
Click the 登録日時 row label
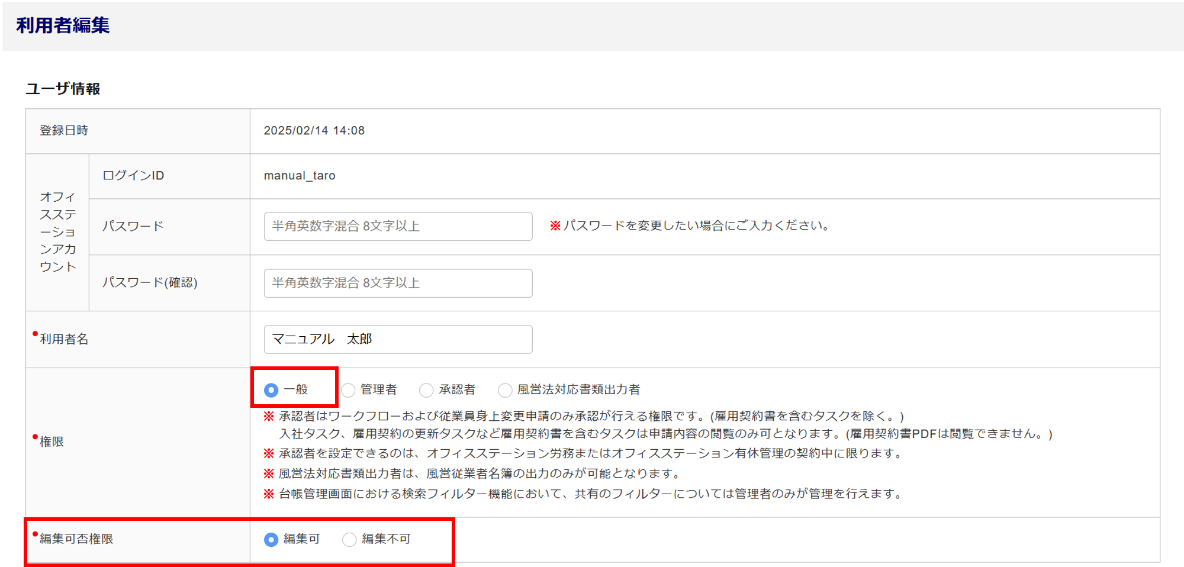coord(64,131)
